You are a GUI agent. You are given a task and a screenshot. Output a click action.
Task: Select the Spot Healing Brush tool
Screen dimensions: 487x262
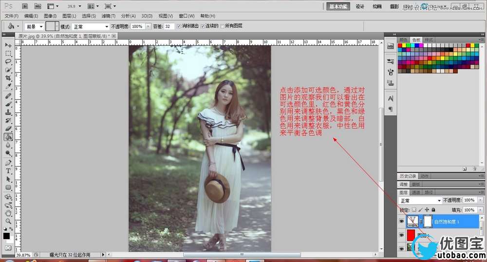pos(8,96)
